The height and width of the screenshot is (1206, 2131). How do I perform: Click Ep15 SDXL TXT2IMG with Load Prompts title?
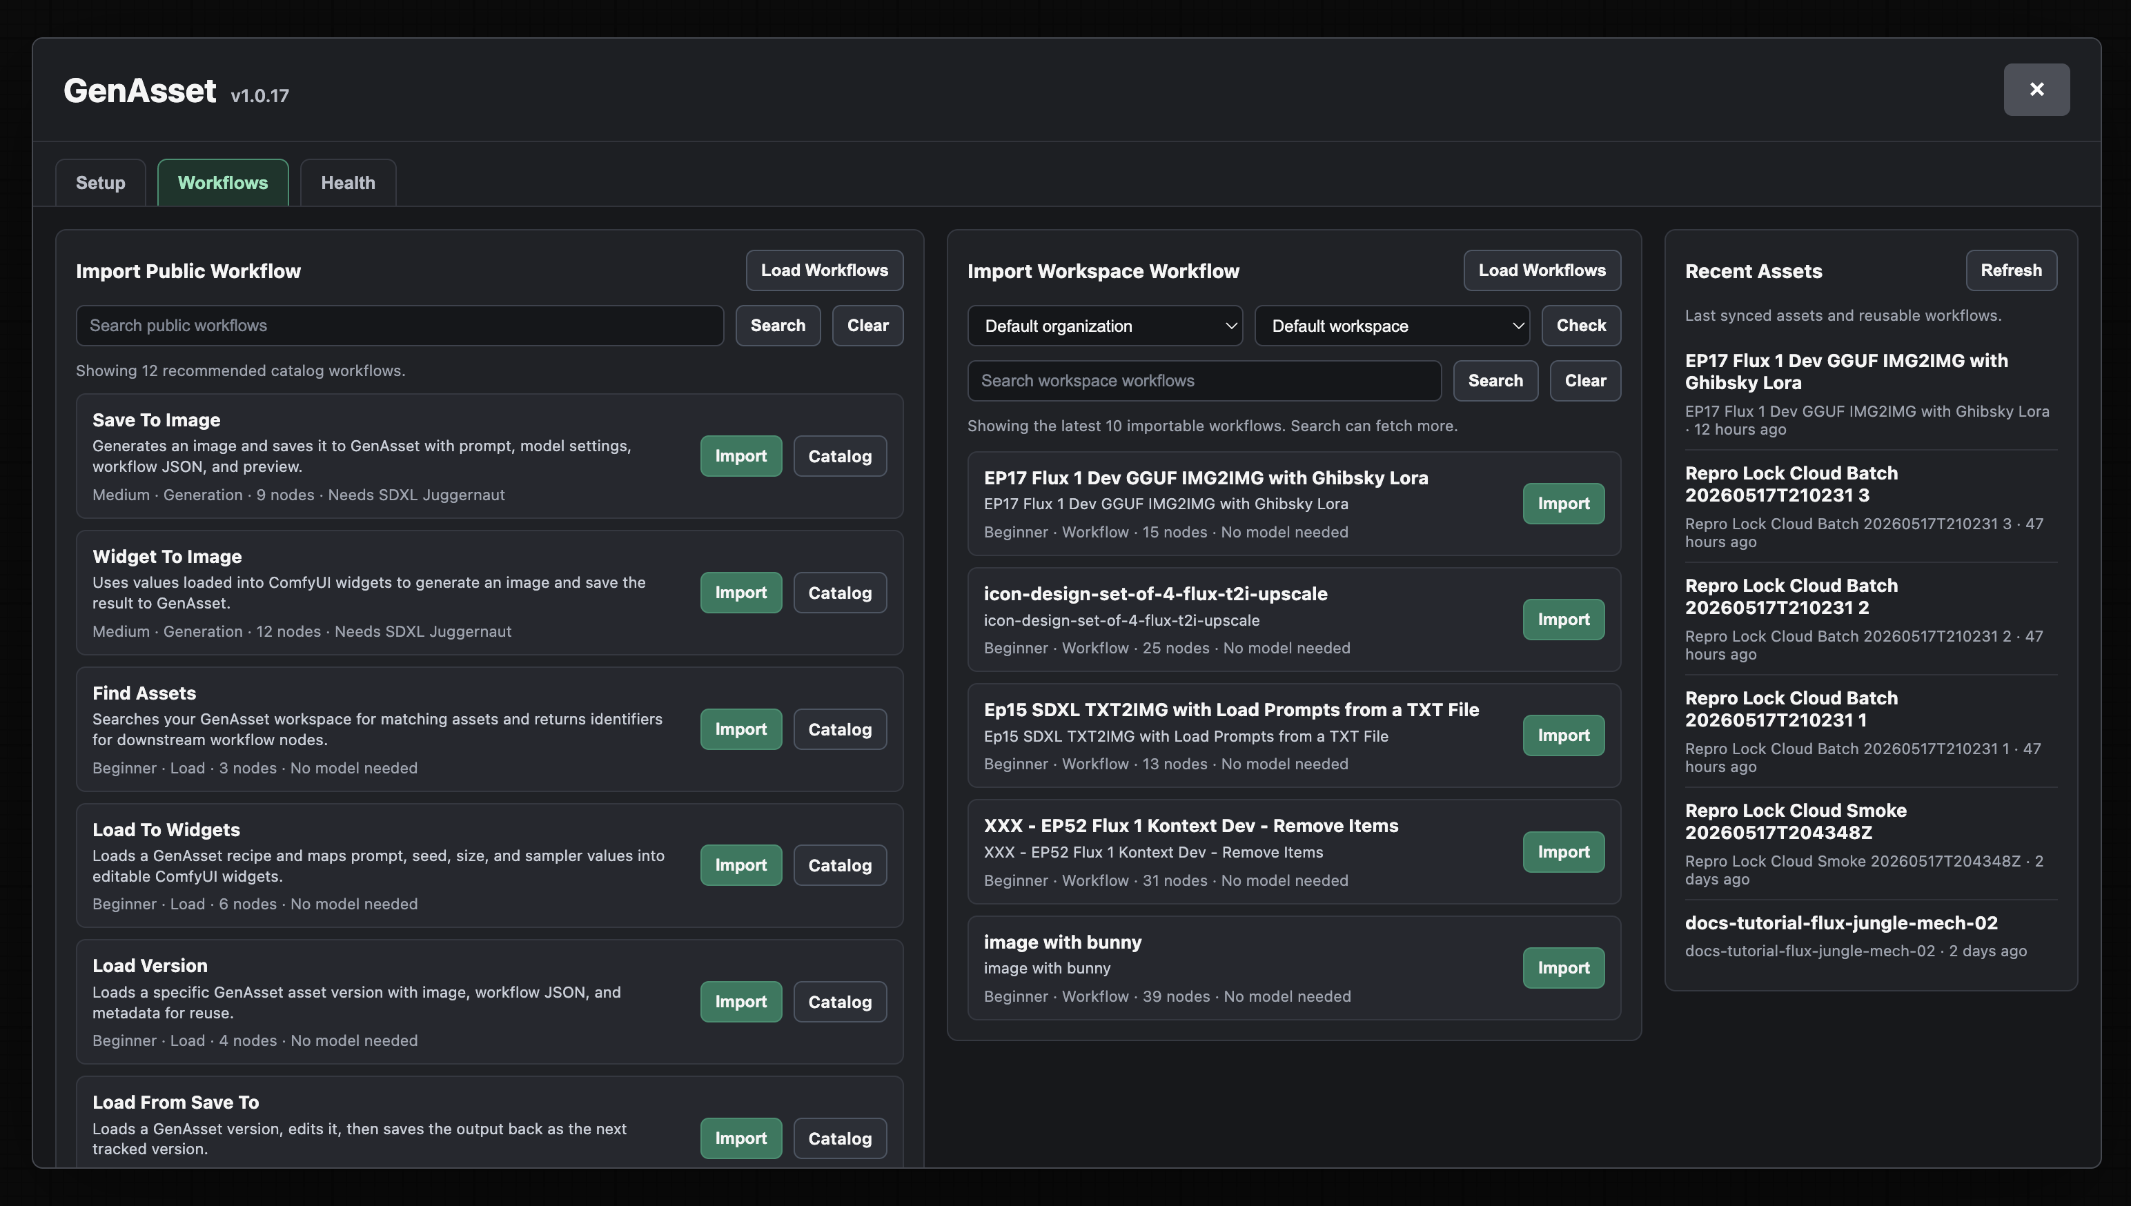tap(1232, 710)
